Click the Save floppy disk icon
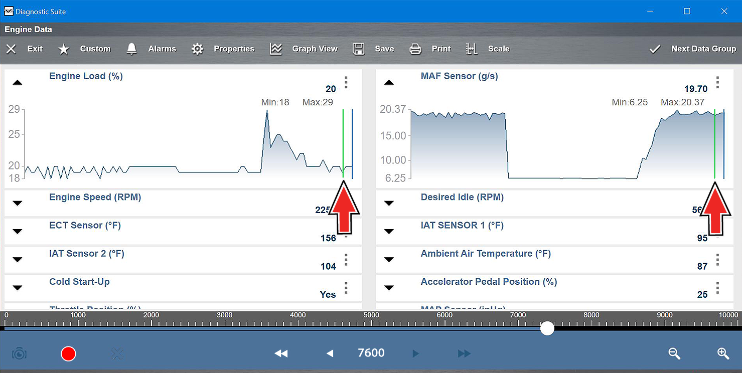742x373 pixels. pyautogui.click(x=358, y=49)
